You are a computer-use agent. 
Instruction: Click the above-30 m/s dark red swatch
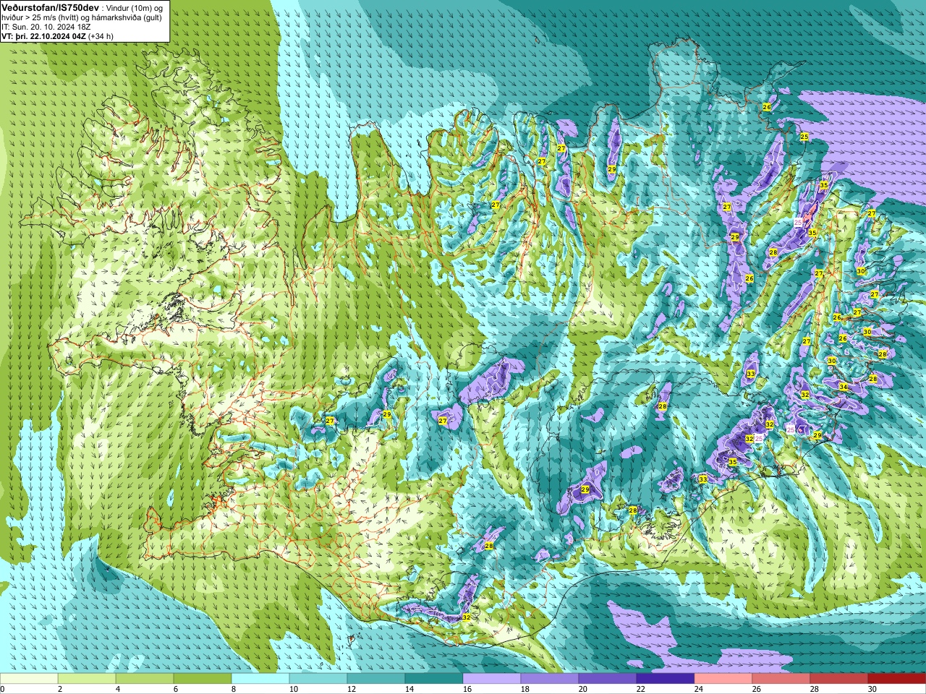(x=897, y=678)
